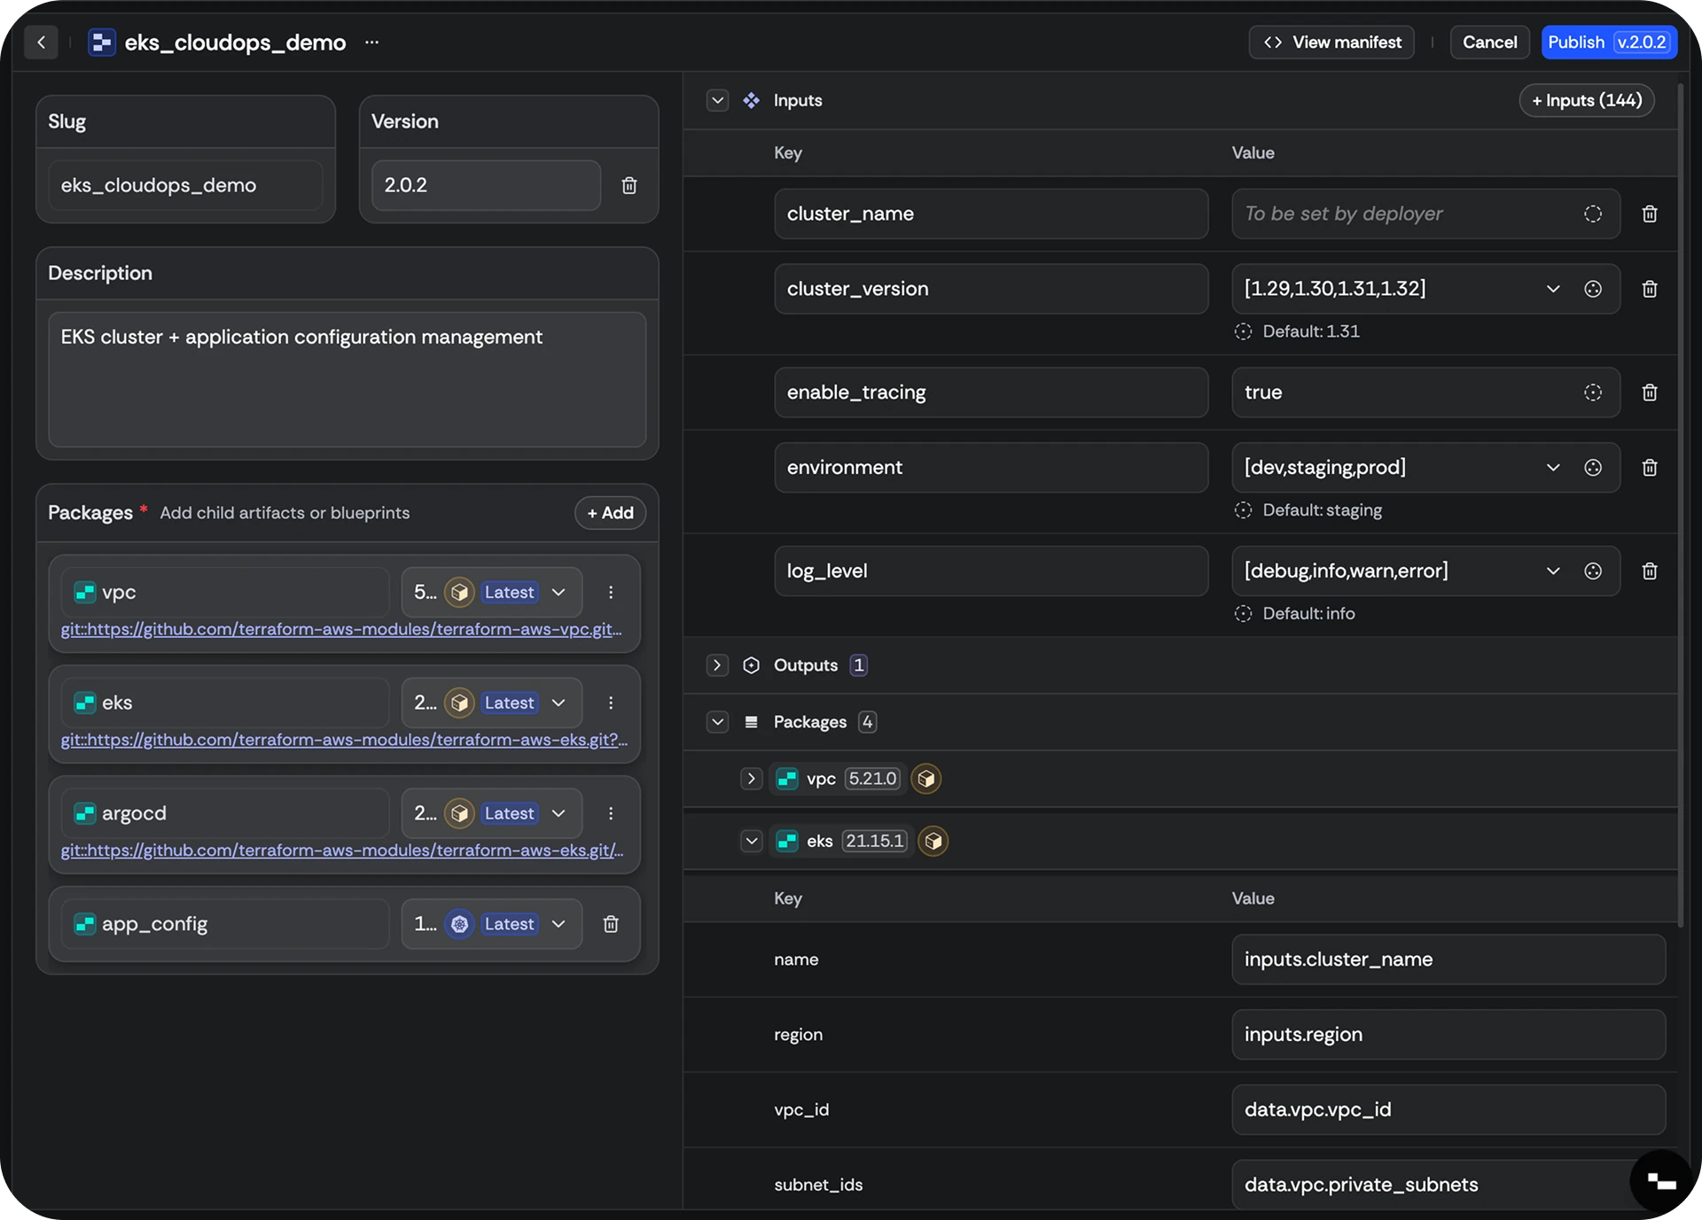Expand the Outputs section
Viewport: 1702px width, 1220px height.
click(x=718, y=665)
